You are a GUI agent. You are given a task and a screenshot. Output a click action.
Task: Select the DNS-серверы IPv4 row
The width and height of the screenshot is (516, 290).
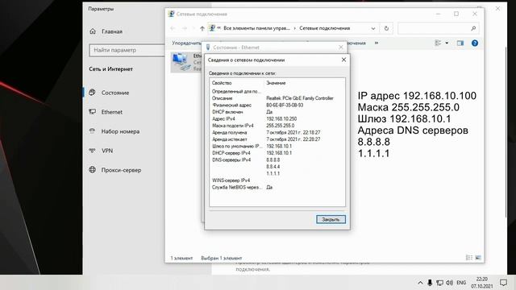277,159
